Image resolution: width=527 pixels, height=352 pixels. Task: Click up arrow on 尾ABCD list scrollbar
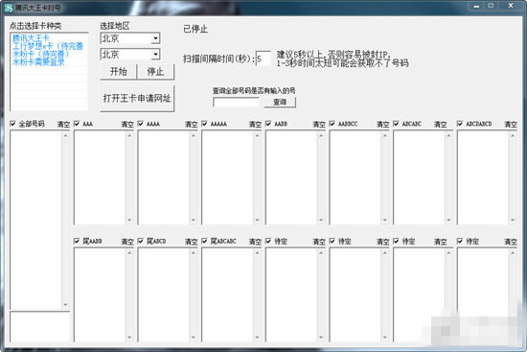pos(194,252)
